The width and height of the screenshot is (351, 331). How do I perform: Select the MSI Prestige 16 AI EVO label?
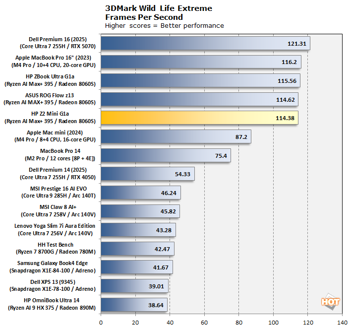pyautogui.click(x=58, y=189)
